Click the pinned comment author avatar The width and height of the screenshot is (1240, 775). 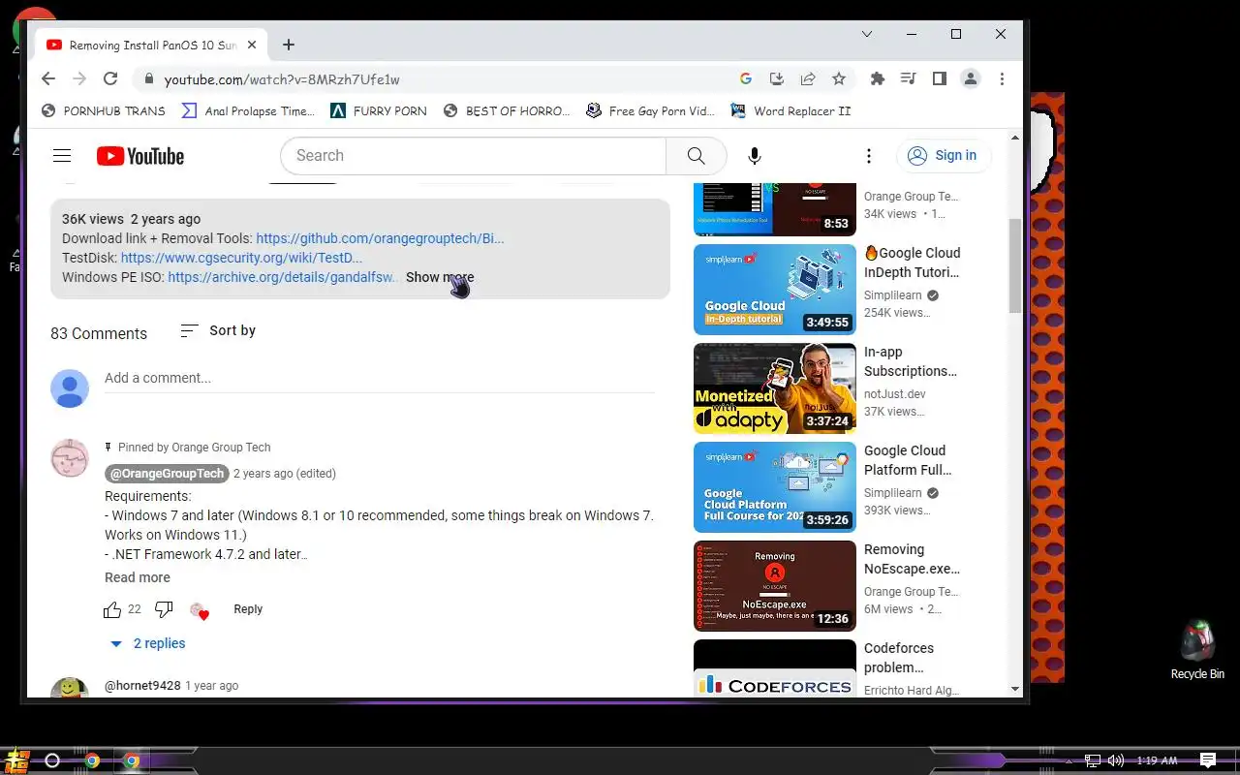tap(70, 458)
